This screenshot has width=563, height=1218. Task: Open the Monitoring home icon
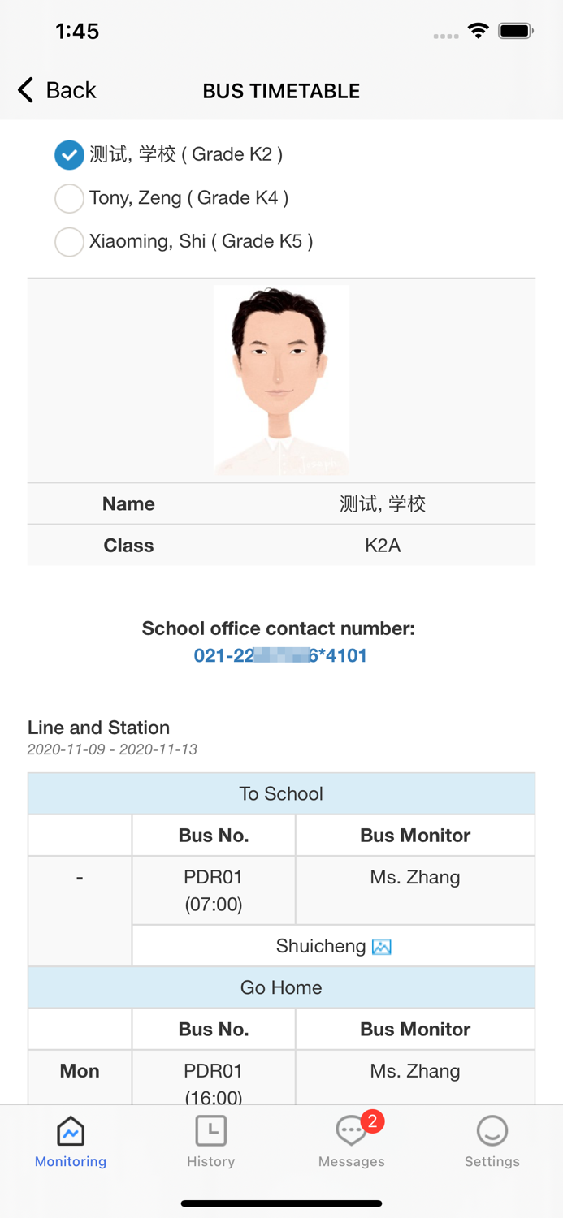[71, 1130]
